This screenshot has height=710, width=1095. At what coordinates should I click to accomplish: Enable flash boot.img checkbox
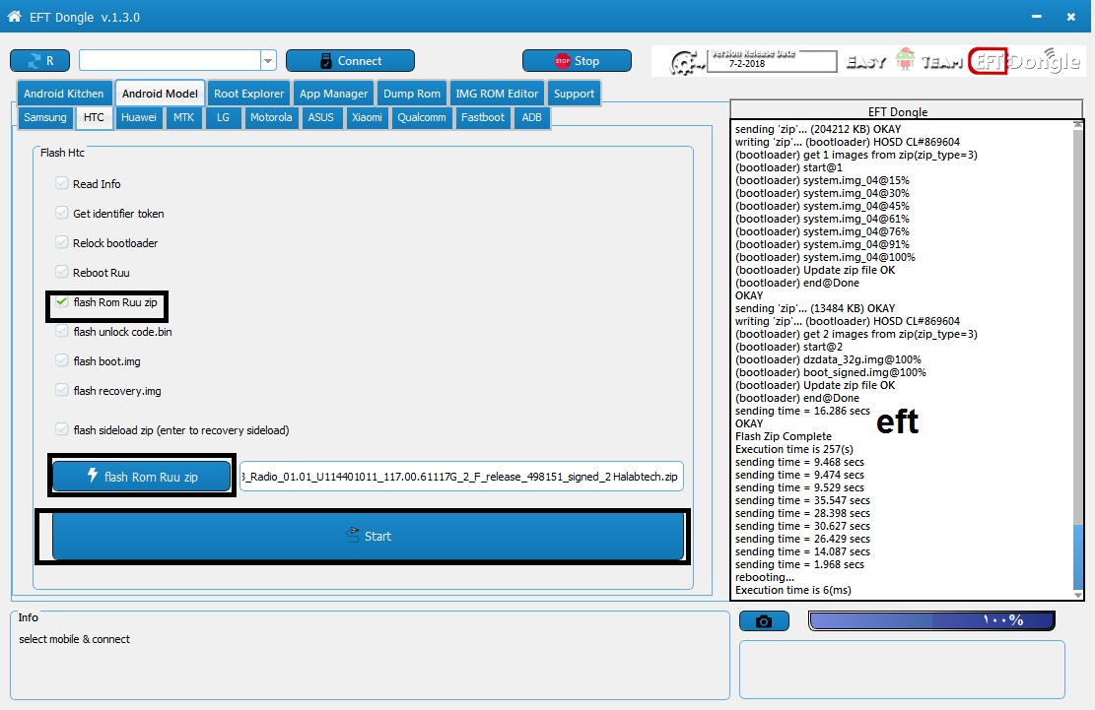[61, 360]
